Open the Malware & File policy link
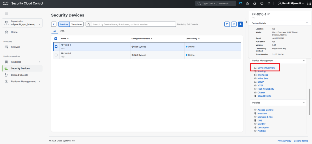Image resolution: width=312 pixels, height=144 pixels. (x=265, y=117)
